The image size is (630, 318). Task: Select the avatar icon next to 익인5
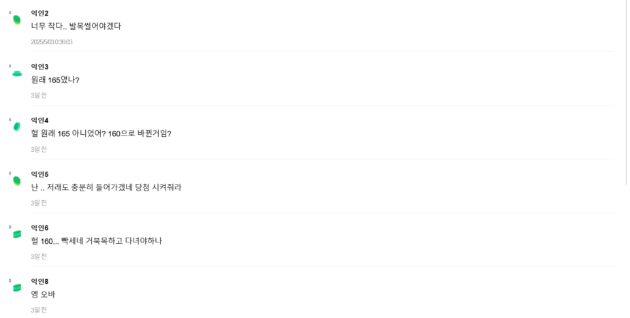(16, 180)
